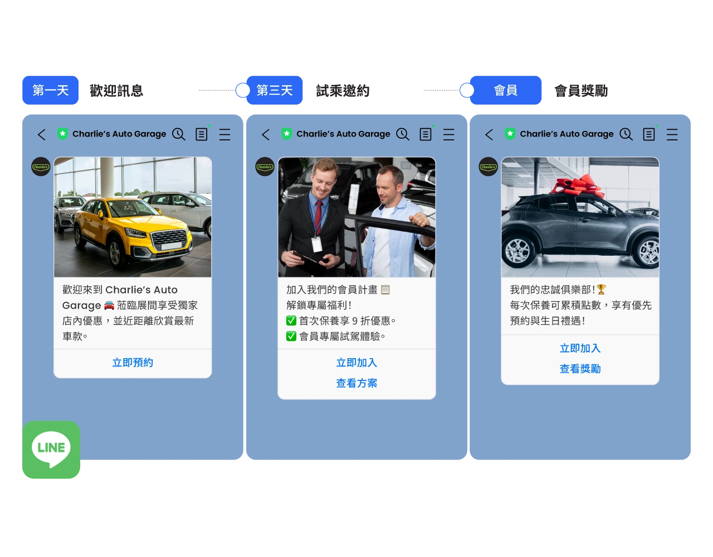
Task: Click the search icon in the left chat panel
Action: (x=178, y=134)
